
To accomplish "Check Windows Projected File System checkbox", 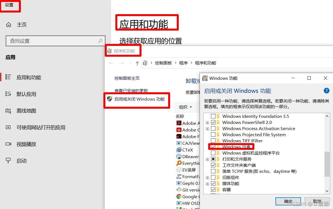I will click(x=213, y=135).
